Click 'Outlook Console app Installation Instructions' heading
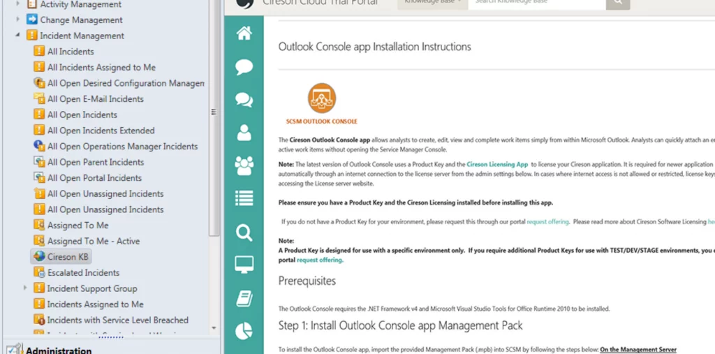Viewport: 715px width, 354px height. (x=374, y=47)
